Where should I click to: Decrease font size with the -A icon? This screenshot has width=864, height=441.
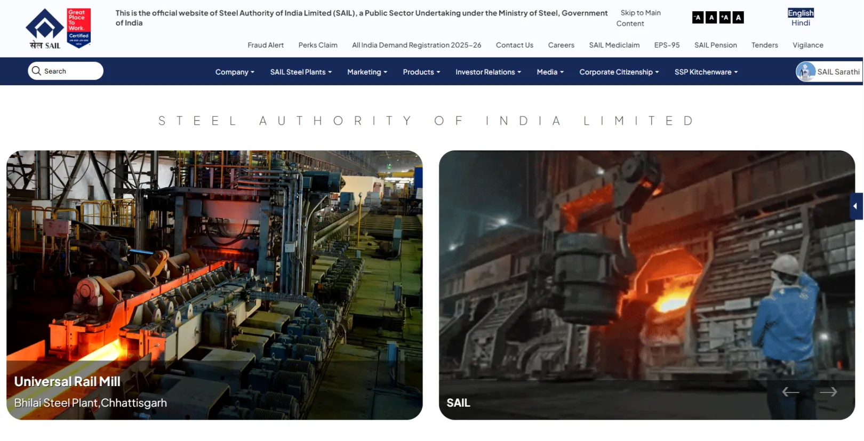click(x=697, y=18)
